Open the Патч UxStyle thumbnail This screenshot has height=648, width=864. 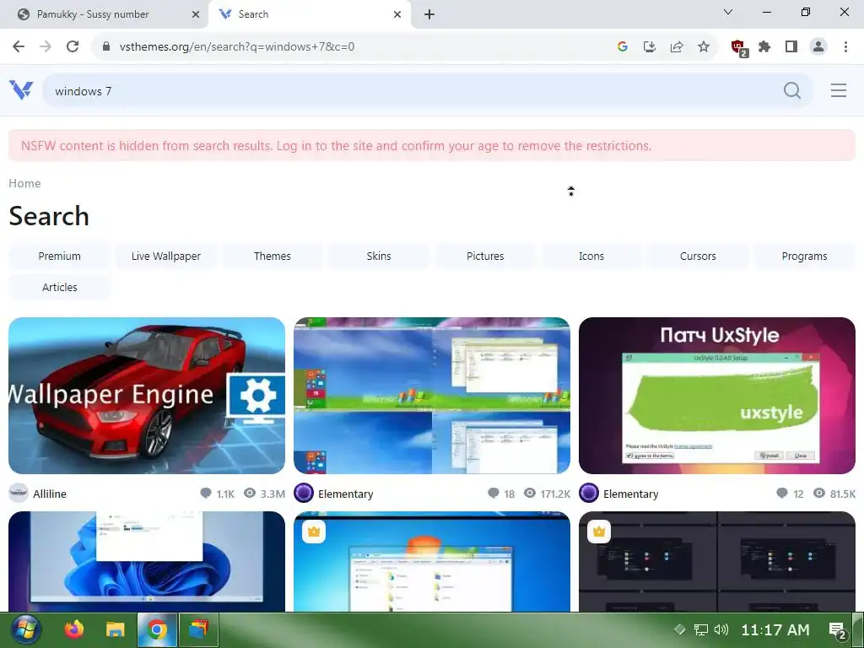point(717,395)
